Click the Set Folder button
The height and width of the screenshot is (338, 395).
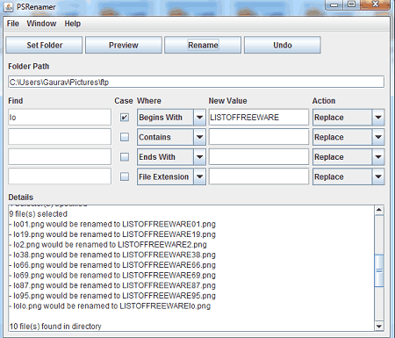[x=44, y=45]
